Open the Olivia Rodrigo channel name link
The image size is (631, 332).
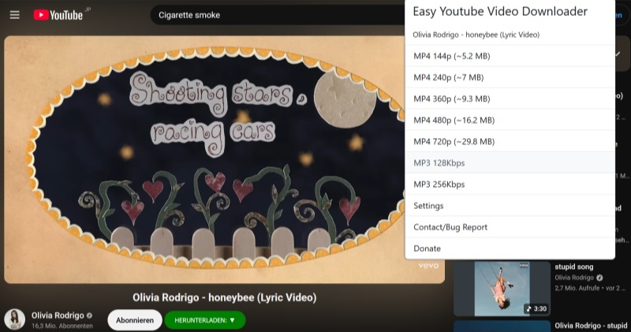tap(58, 315)
